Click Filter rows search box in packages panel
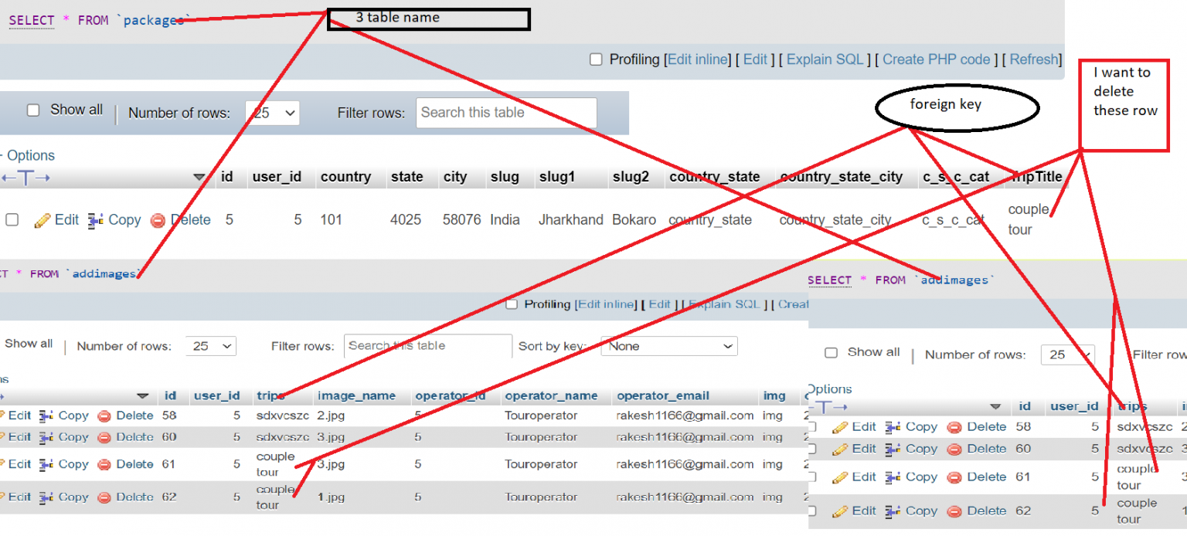The width and height of the screenshot is (1187, 536). click(506, 113)
